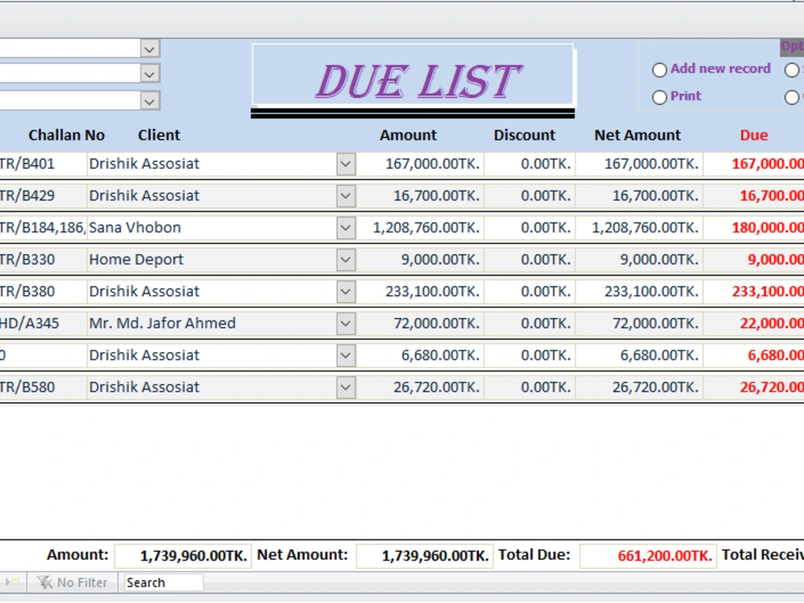Click the red Due column header

[x=754, y=135]
